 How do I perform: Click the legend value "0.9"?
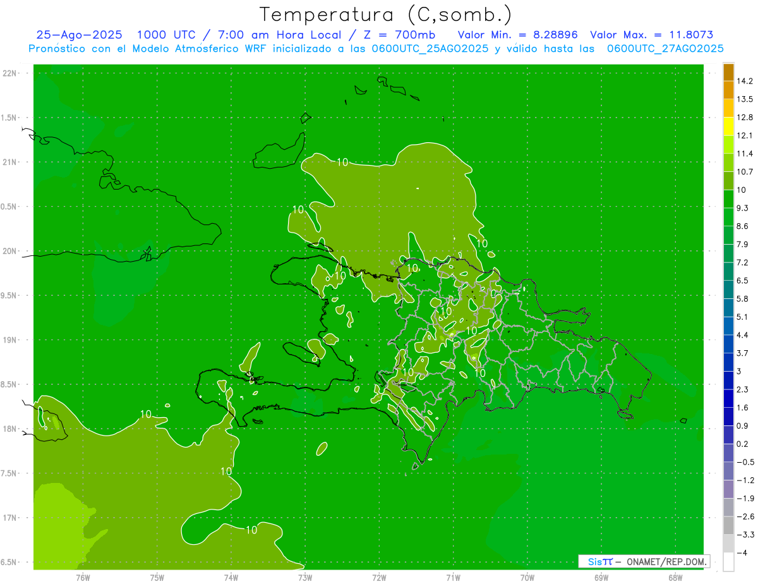743,425
